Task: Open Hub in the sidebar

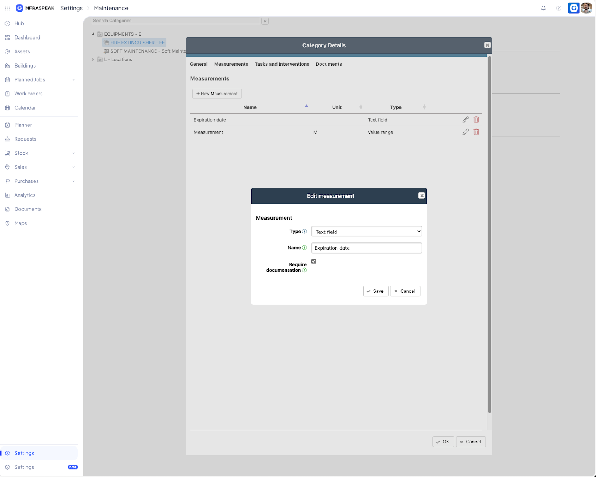Action: pyautogui.click(x=19, y=23)
